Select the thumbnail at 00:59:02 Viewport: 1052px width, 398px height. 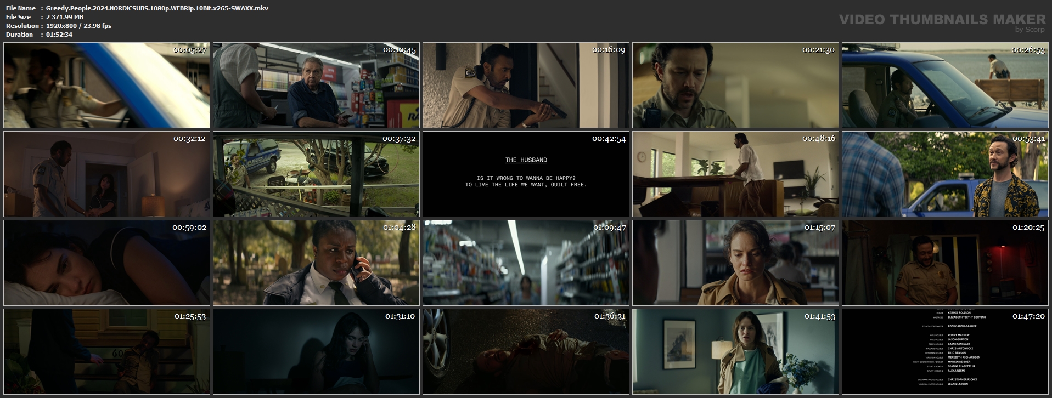pos(106,263)
